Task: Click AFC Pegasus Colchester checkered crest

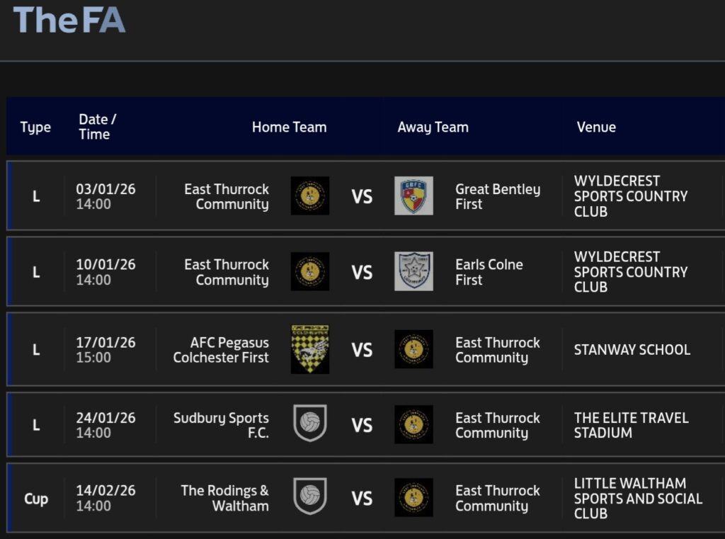Action: click(310, 349)
